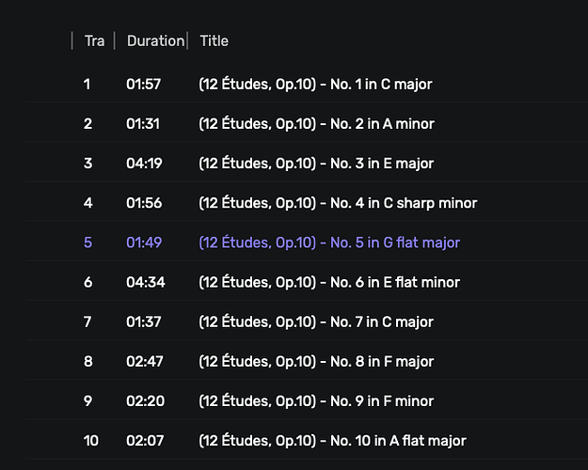Click track number 7 cell
The image size is (588, 470).
click(87, 322)
